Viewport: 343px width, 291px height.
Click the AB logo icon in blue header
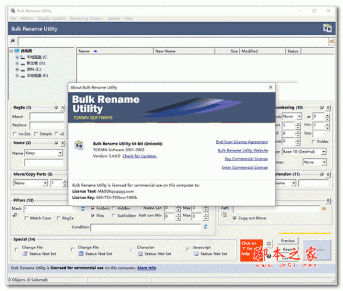(327, 28)
